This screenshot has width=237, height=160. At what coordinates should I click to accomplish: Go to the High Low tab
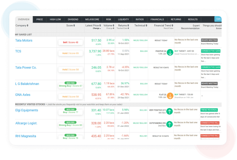[x=56, y=19]
